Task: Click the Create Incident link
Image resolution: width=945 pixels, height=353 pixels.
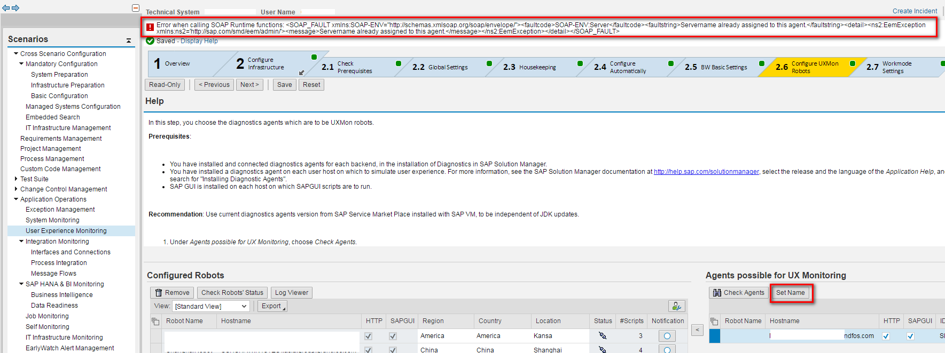Action: [915, 11]
